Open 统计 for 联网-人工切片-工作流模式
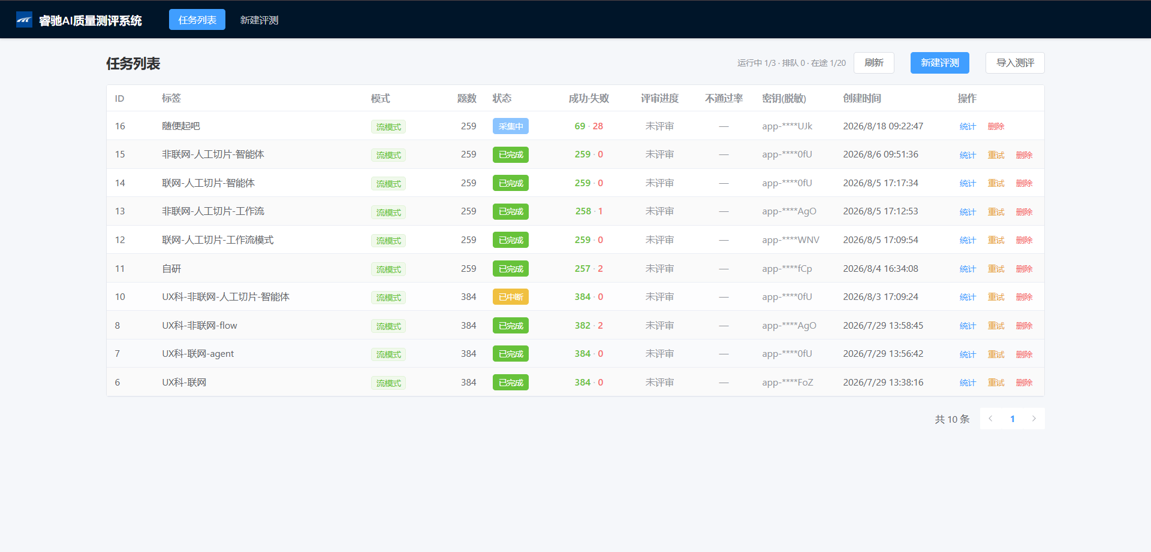Image resolution: width=1151 pixels, height=552 pixels. [x=968, y=240]
